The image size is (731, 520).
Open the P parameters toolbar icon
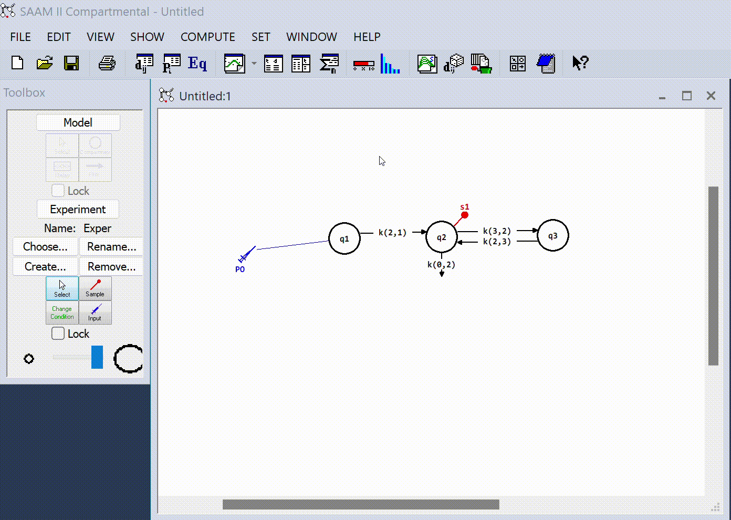point(171,64)
